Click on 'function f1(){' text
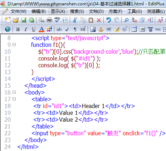Viewport: 166px width, 151px height. click(48, 45)
